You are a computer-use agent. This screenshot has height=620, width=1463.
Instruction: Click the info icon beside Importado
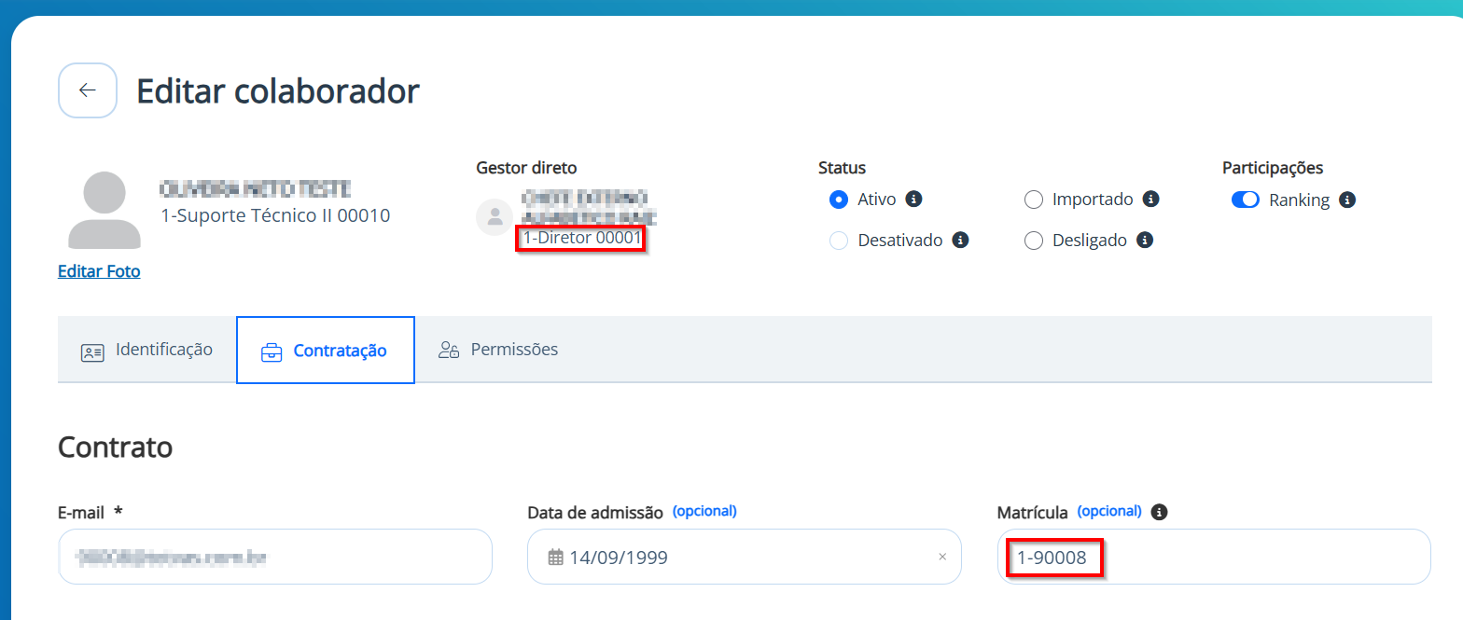(1151, 199)
